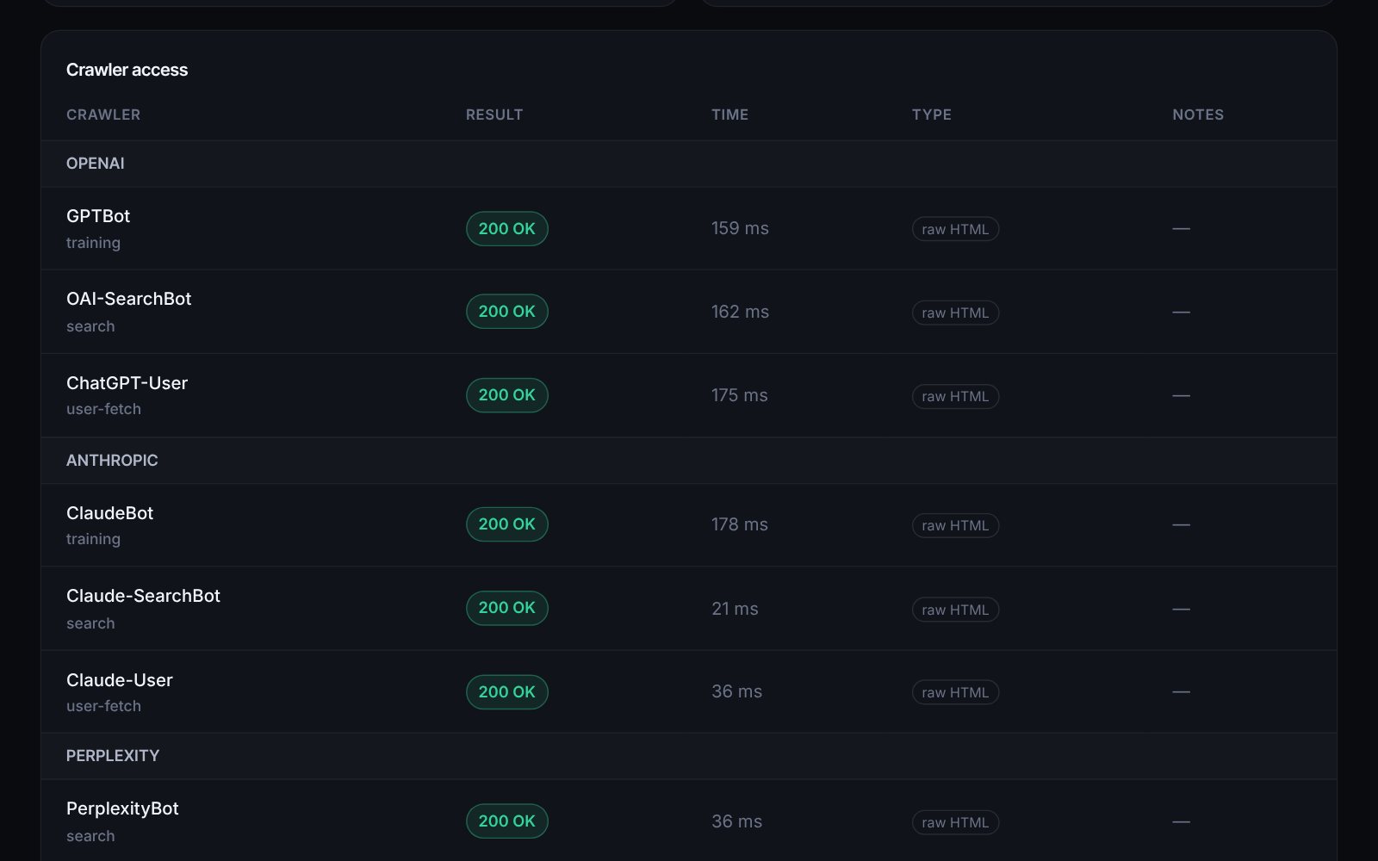The width and height of the screenshot is (1378, 861).
Task: Select the GPTBot crawler name
Action: click(x=98, y=216)
